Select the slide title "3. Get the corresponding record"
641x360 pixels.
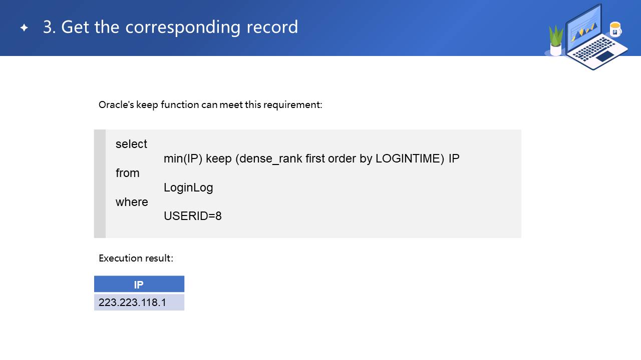click(170, 27)
